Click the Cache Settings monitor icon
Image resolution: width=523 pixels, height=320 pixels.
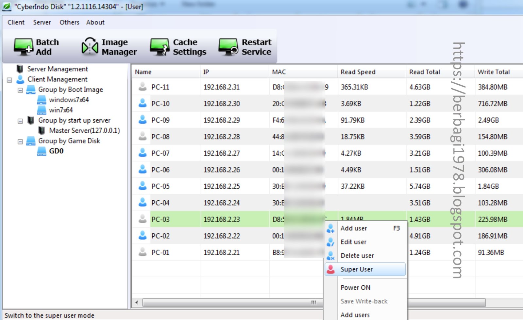click(x=160, y=47)
